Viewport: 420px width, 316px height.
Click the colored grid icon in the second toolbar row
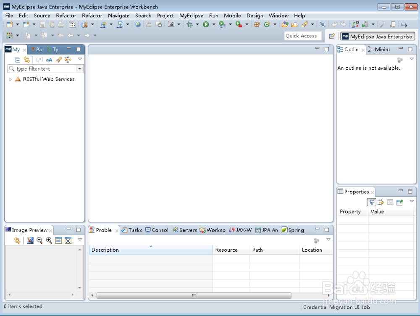tap(10, 35)
